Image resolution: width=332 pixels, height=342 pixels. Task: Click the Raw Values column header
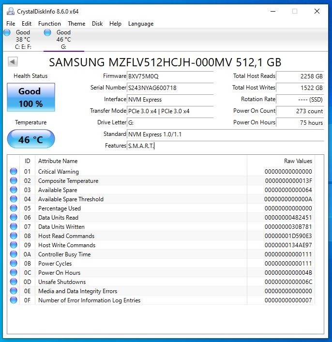coord(281,161)
